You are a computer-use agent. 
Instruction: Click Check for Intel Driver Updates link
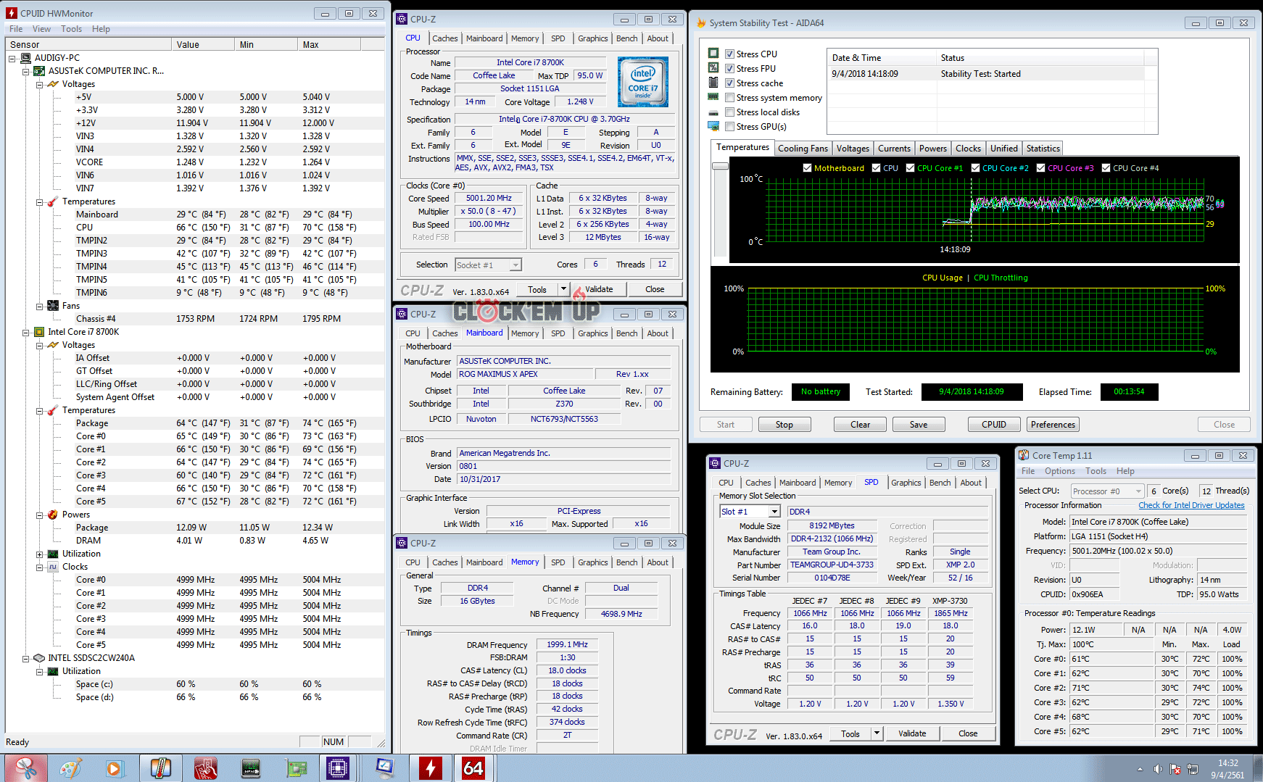pyautogui.click(x=1190, y=505)
